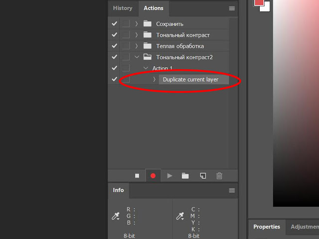The image size is (319, 239).
Task: Toggle dialog box for Сохранить set
Action: [x=126, y=23]
